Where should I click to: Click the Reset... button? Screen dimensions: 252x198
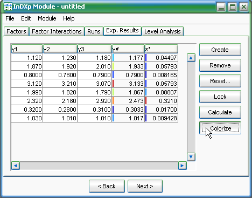(220, 81)
